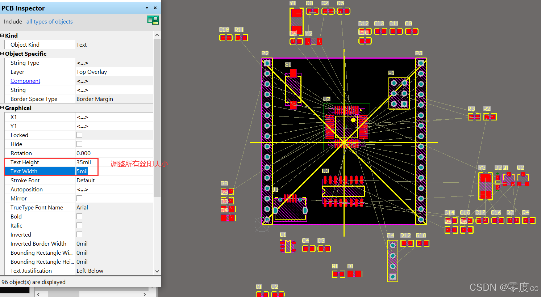Enable the Italic checkbox
The width and height of the screenshot is (541, 297).
[79, 225]
